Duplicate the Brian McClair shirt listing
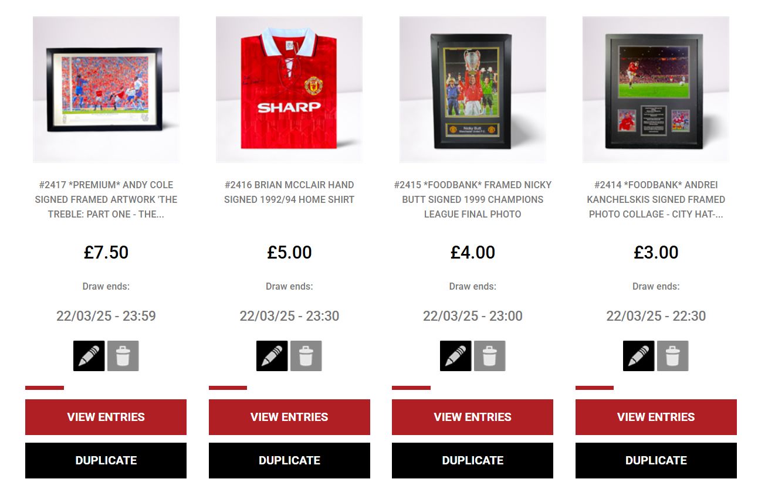This screenshot has height=489, width=758. click(289, 460)
